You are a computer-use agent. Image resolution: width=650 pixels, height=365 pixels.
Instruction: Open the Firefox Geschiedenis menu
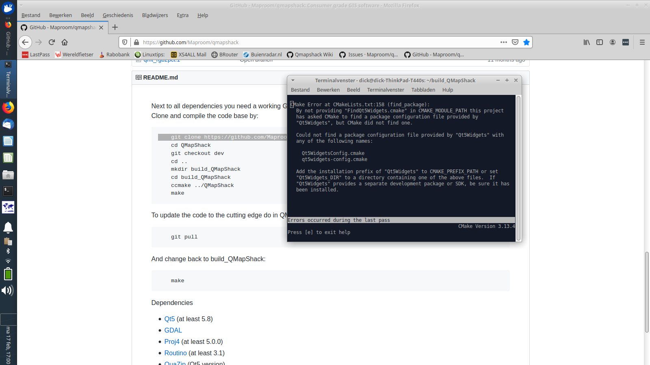[118, 15]
